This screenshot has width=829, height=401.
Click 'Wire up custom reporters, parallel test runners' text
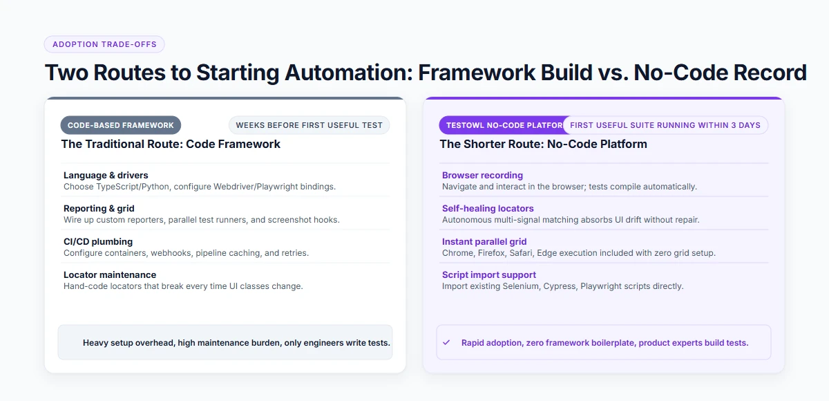point(202,220)
